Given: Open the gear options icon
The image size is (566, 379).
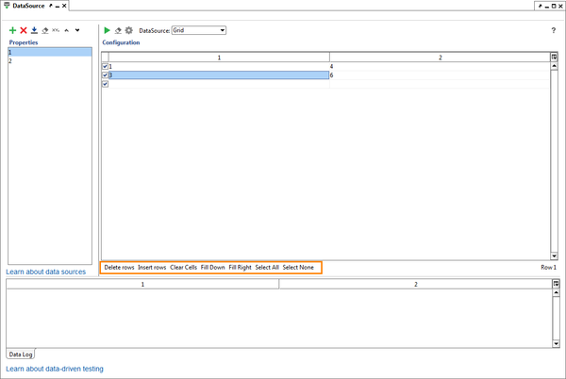Looking at the screenshot, I should (x=129, y=30).
